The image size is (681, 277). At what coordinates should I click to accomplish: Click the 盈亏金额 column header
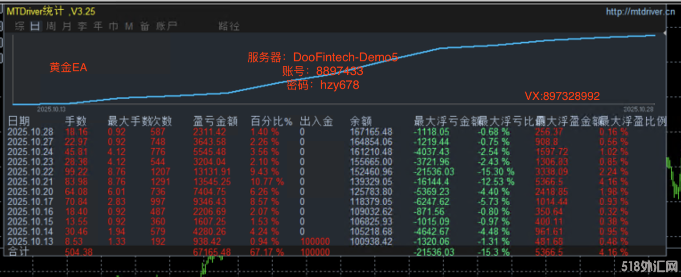215,121
